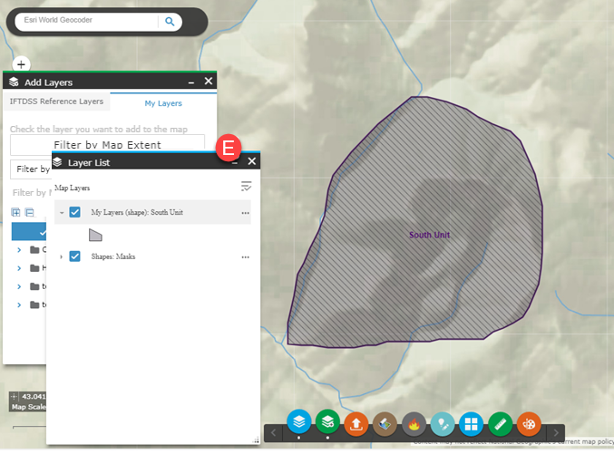Viewport: 614px width, 454px height.
Task: Click the South Unit label on the map
Action: click(430, 235)
